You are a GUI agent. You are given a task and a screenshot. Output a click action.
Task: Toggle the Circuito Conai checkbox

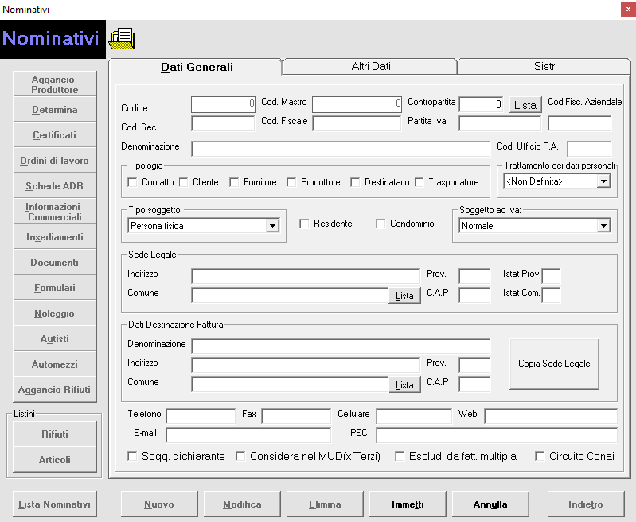(x=540, y=456)
